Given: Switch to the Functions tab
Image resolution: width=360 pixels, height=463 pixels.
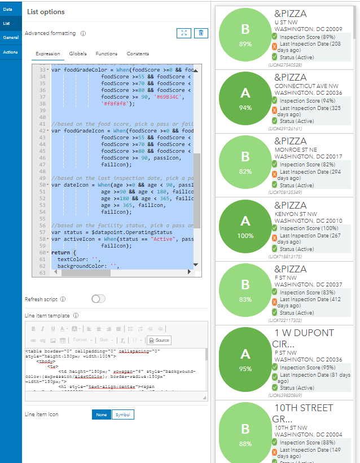Looking at the screenshot, I should click(107, 54).
